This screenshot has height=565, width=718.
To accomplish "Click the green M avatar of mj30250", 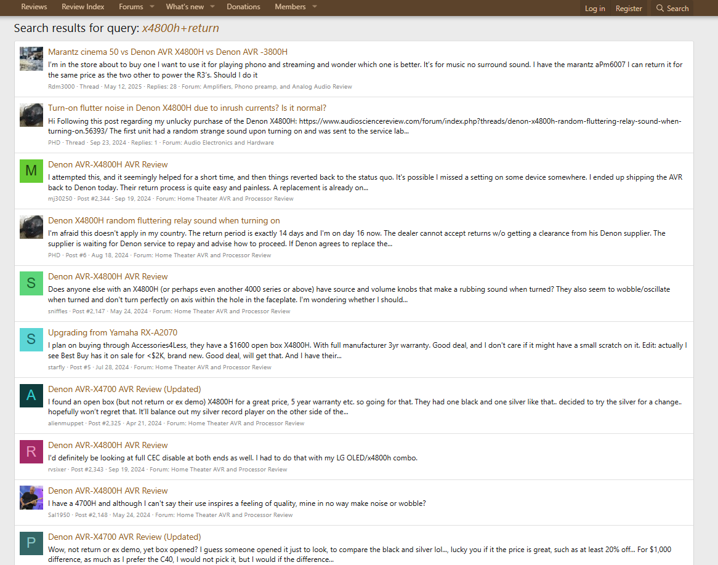I will click(x=31, y=171).
